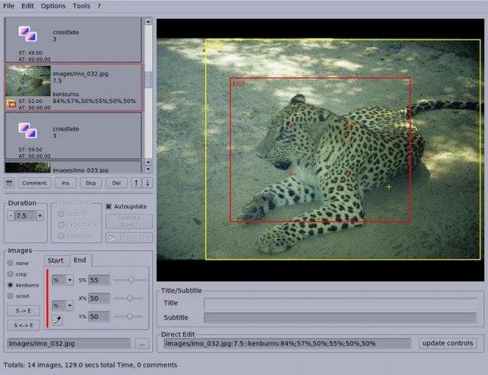The image size is (488, 375).
Task: Increase duration with the plus button
Action: pyautogui.click(x=40, y=216)
